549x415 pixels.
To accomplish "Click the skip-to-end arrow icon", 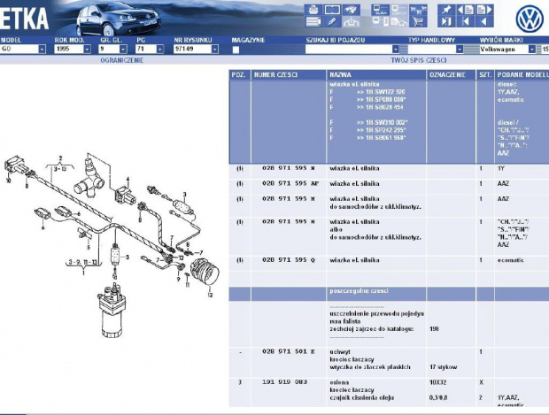I will [446, 22].
